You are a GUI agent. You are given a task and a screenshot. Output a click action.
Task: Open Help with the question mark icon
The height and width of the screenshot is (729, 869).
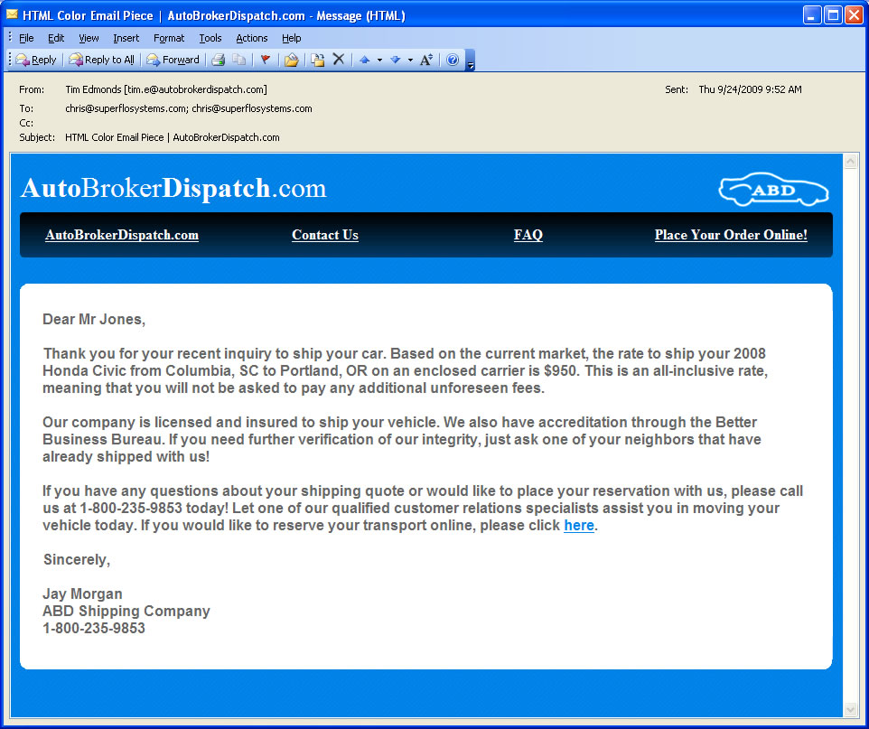453,60
